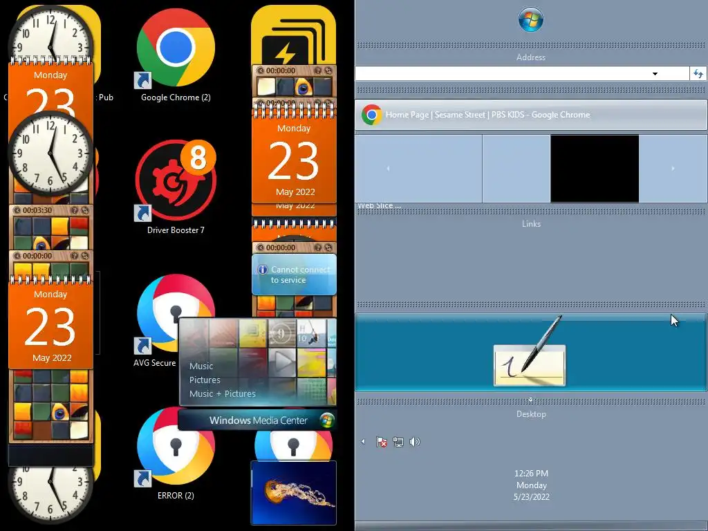Open the Google Chrome (2) desktop shortcut

click(176, 55)
